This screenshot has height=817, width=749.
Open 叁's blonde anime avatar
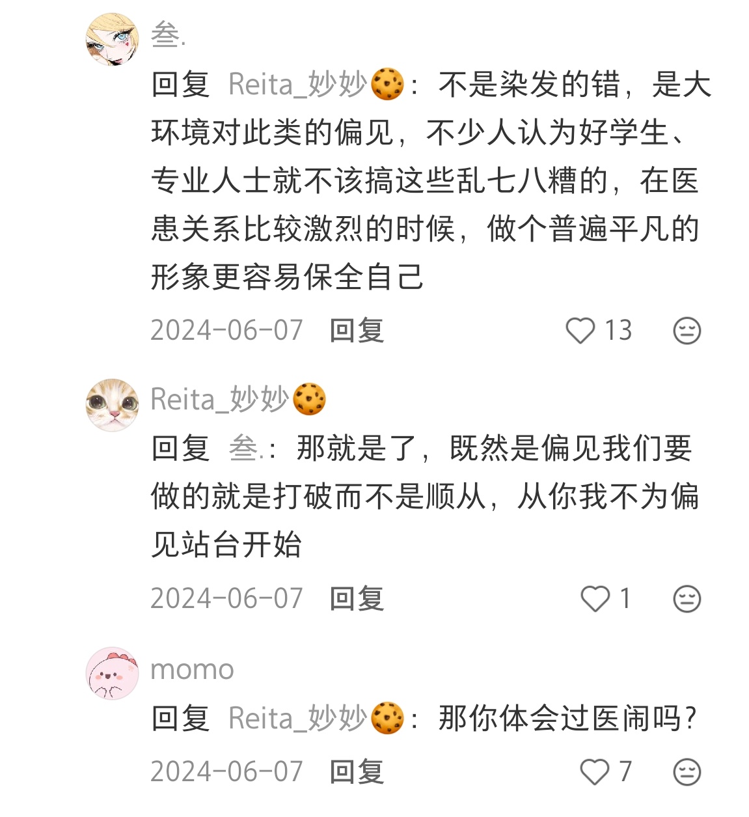pyautogui.click(x=113, y=40)
